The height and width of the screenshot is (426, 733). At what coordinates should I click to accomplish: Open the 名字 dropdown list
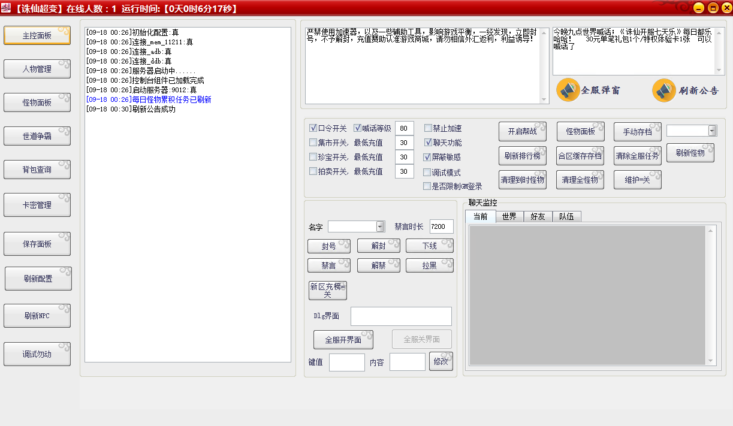(x=380, y=226)
